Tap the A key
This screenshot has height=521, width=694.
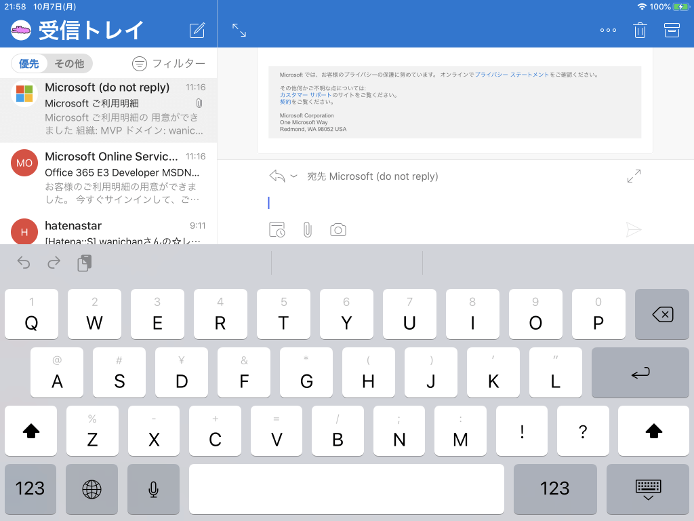(x=57, y=372)
